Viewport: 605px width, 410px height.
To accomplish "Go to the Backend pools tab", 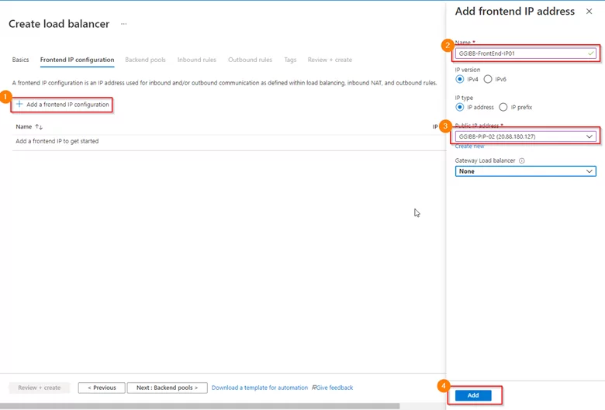I will 145,60.
